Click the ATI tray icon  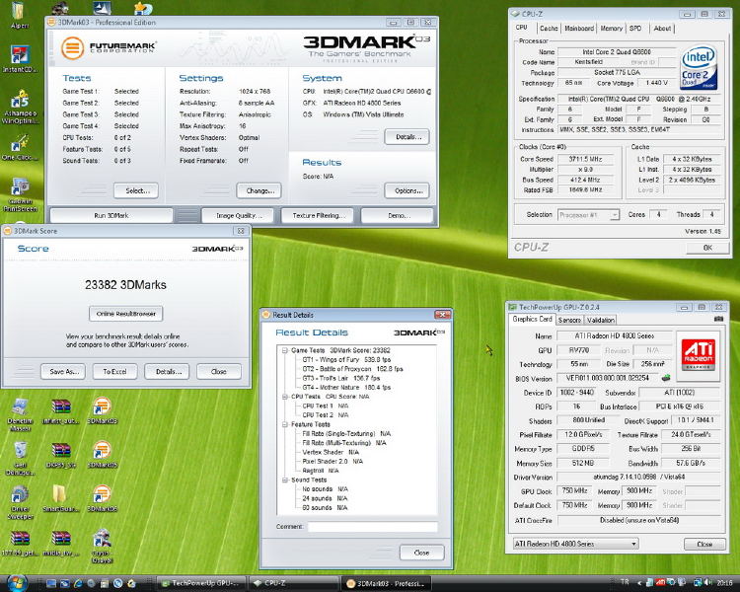(x=661, y=582)
